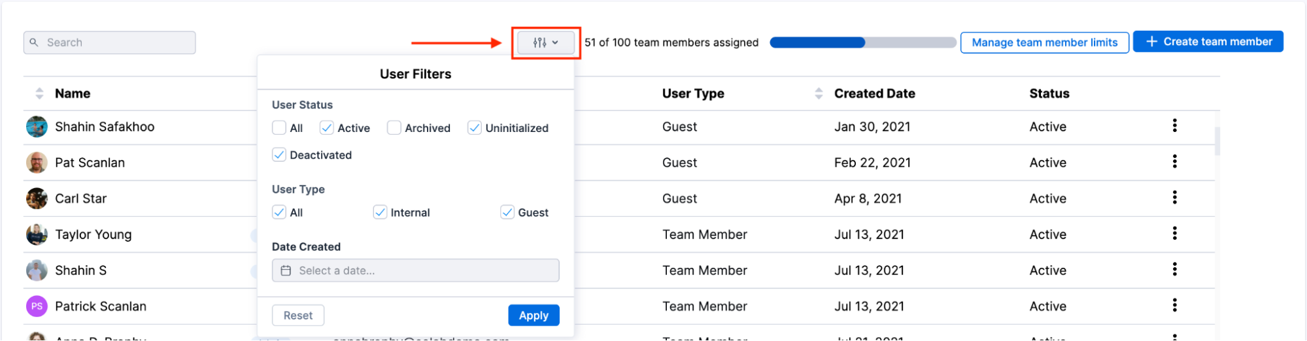The height and width of the screenshot is (341, 1307).
Task: Click the calendar icon in Date Created
Action: tap(286, 270)
